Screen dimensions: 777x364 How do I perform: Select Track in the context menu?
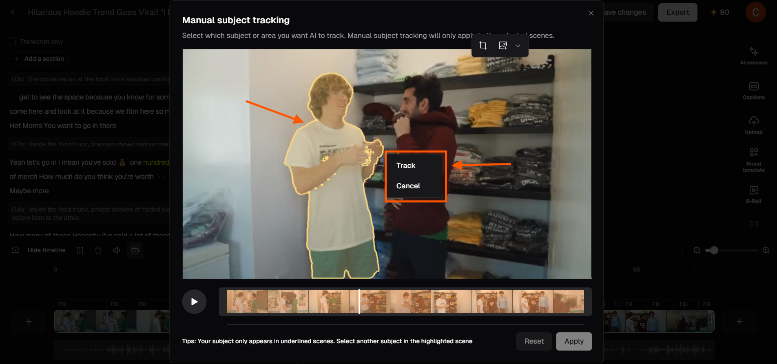coord(406,165)
